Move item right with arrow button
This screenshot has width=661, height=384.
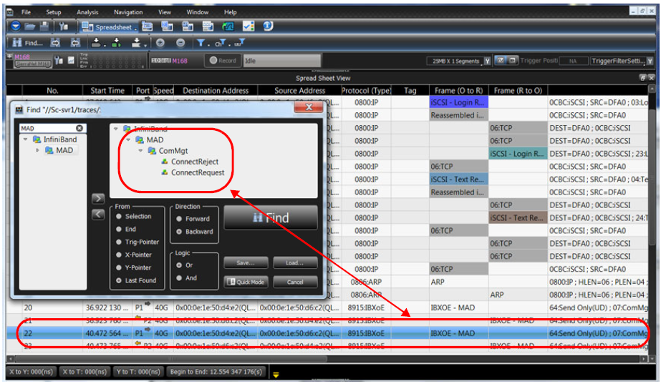[x=98, y=198]
